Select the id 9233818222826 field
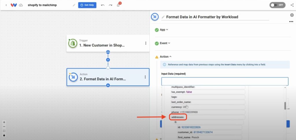Screen dimensions: 296x140 [210, 127]
